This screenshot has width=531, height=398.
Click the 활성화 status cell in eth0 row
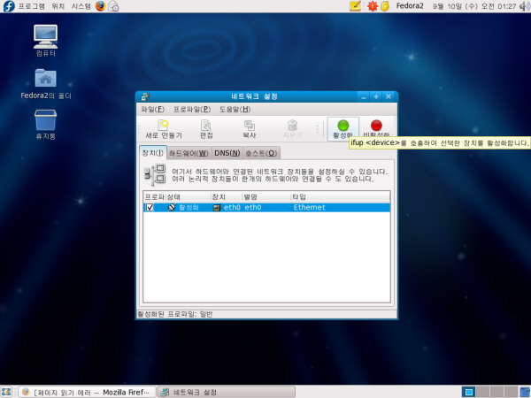tap(189, 208)
